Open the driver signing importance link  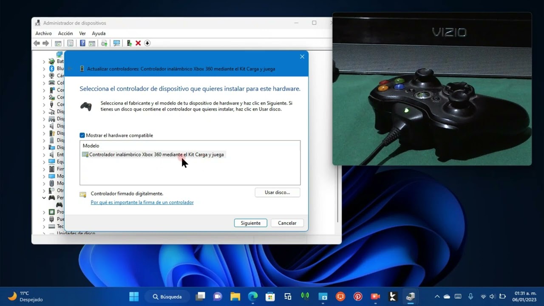[142, 203]
